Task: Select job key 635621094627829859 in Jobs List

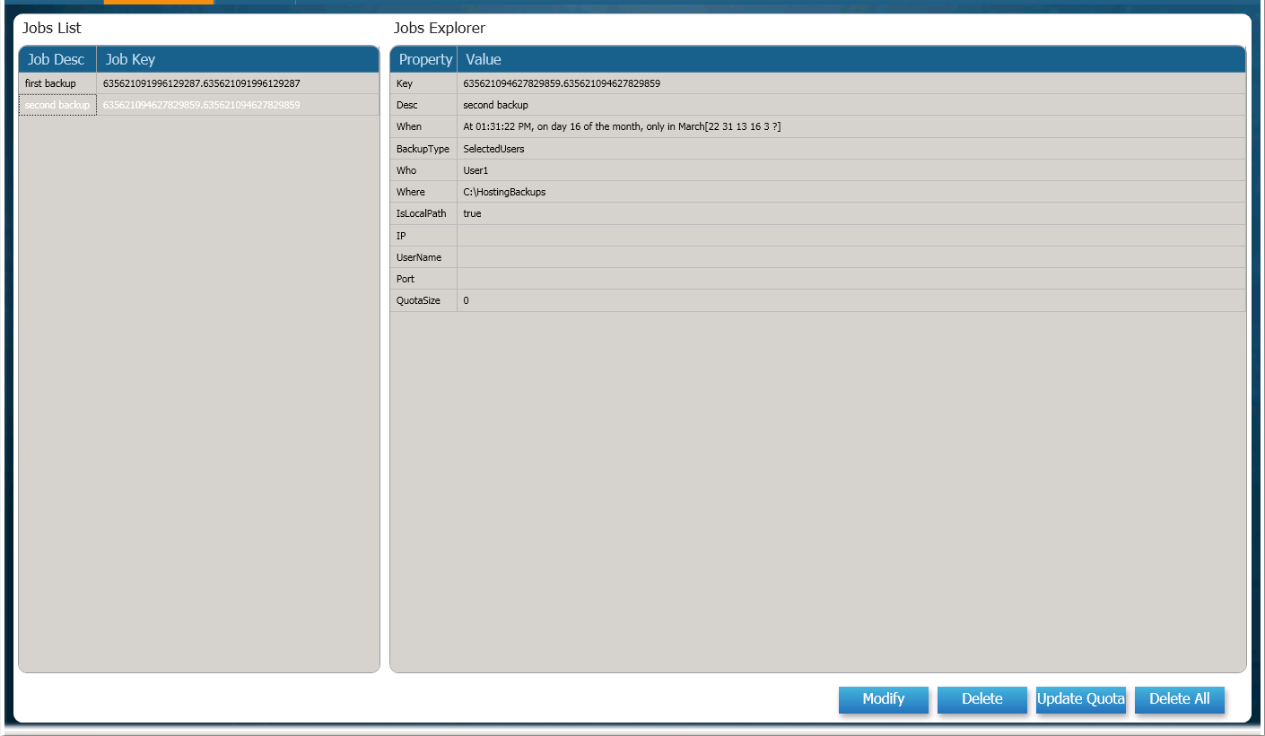Action: tap(238, 105)
